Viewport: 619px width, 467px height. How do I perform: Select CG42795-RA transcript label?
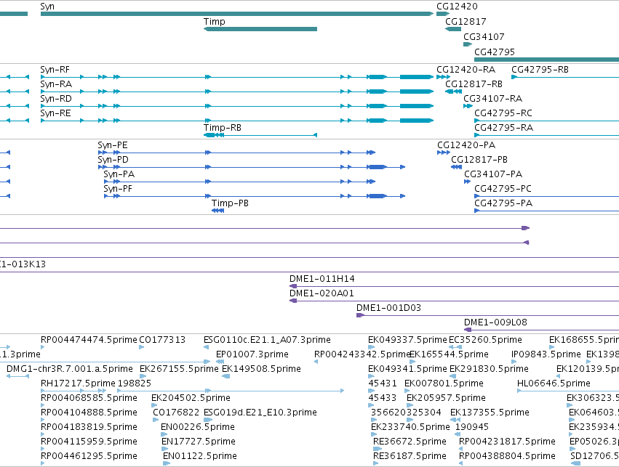(504, 128)
